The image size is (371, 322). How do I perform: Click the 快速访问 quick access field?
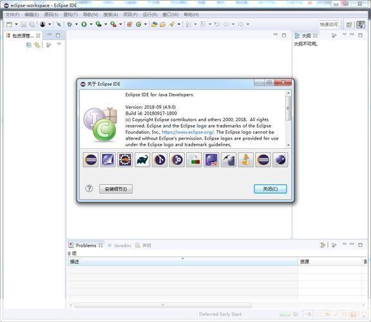[x=328, y=24]
